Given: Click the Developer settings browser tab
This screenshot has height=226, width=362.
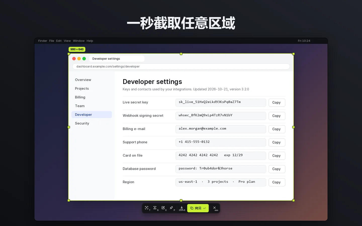Looking at the screenshot, I should tap(117, 59).
